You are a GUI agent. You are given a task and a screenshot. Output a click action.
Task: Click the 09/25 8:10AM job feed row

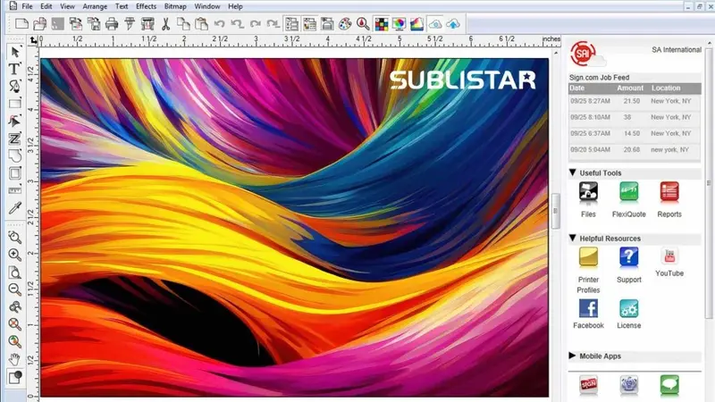tap(635, 118)
